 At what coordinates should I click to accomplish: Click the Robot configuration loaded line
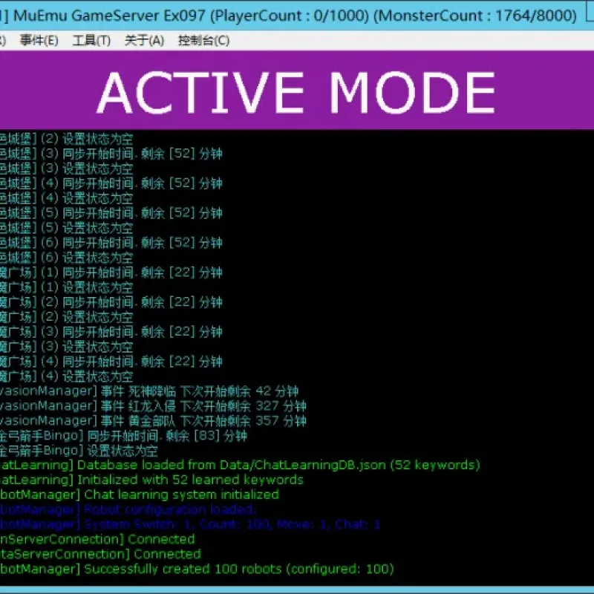tap(128, 509)
